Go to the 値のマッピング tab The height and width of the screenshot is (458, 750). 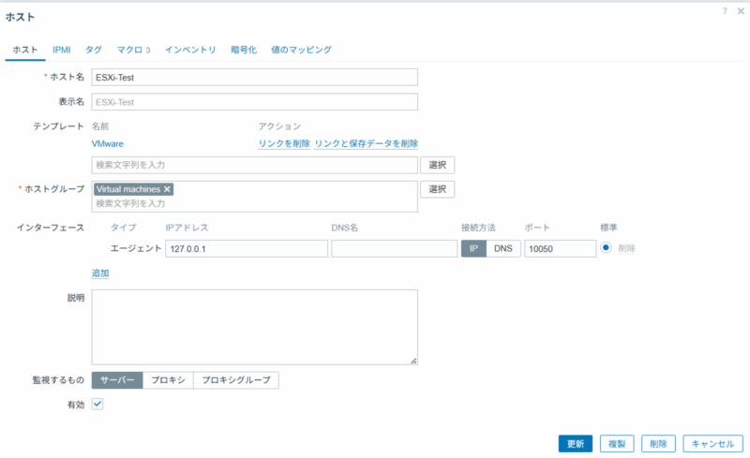[x=301, y=49]
